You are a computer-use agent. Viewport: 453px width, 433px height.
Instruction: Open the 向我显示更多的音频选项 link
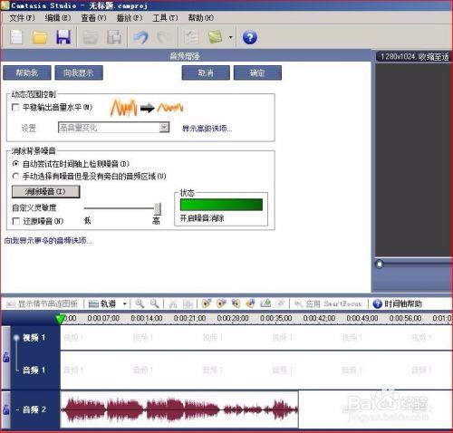(48, 241)
